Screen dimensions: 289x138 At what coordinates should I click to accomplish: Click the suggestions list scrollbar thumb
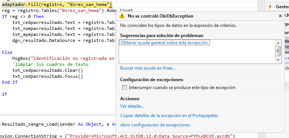click(278, 51)
